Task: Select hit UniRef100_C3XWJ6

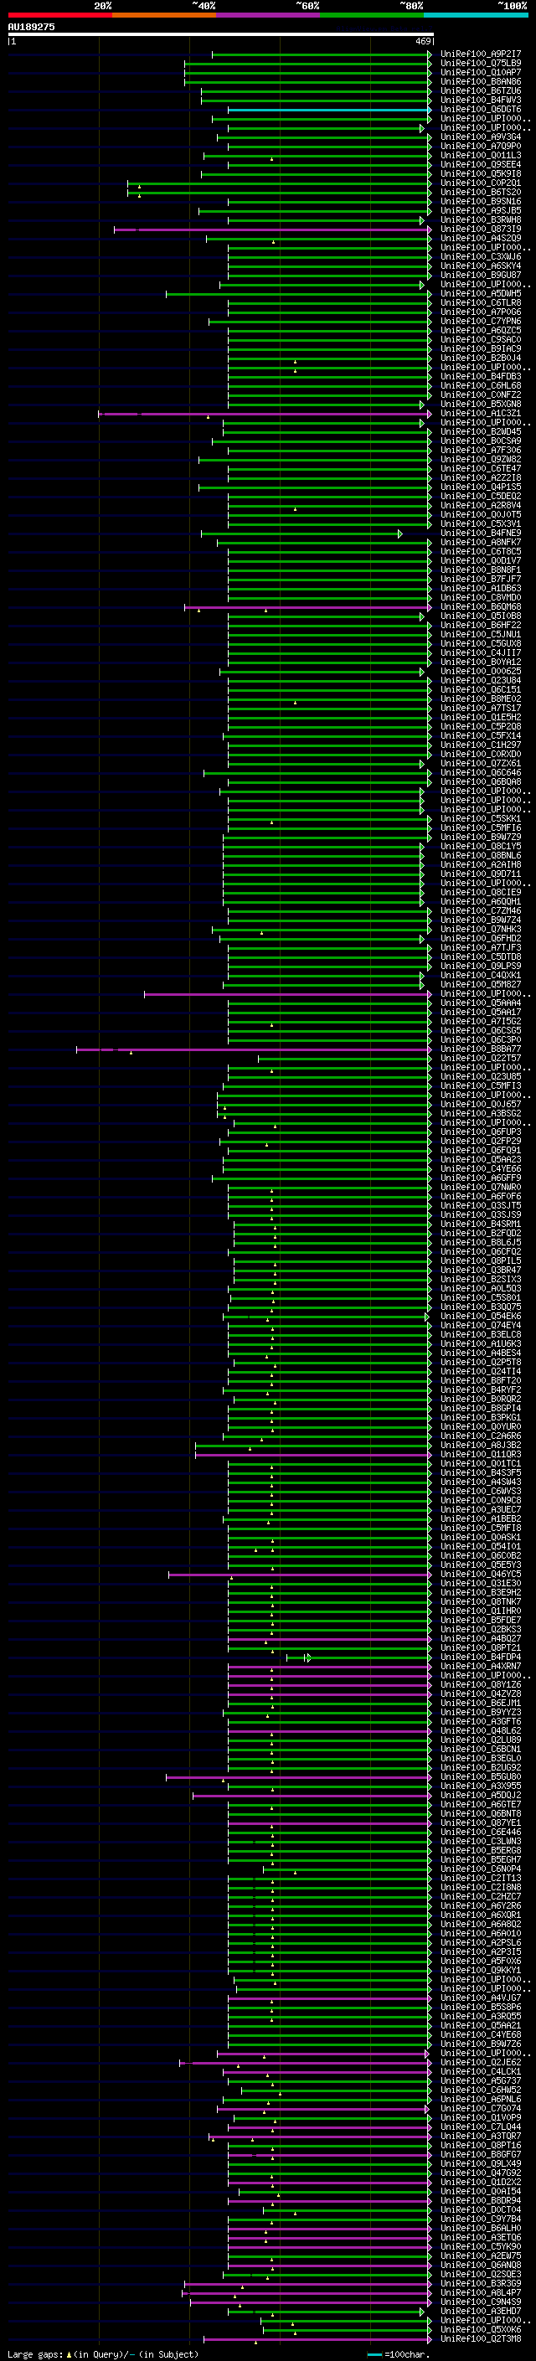Action: (x=481, y=256)
